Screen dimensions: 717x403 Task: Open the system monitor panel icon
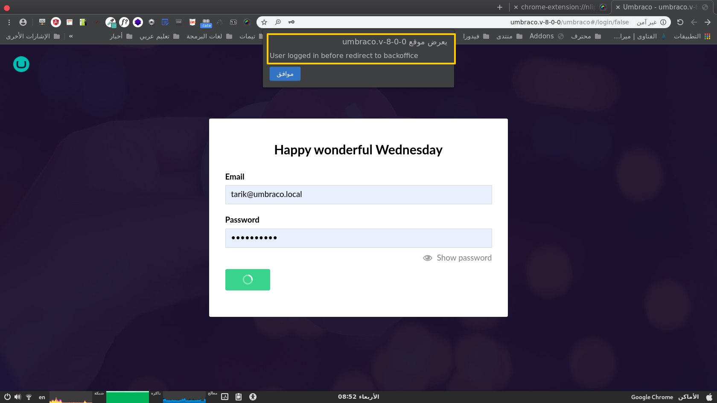[x=225, y=397]
